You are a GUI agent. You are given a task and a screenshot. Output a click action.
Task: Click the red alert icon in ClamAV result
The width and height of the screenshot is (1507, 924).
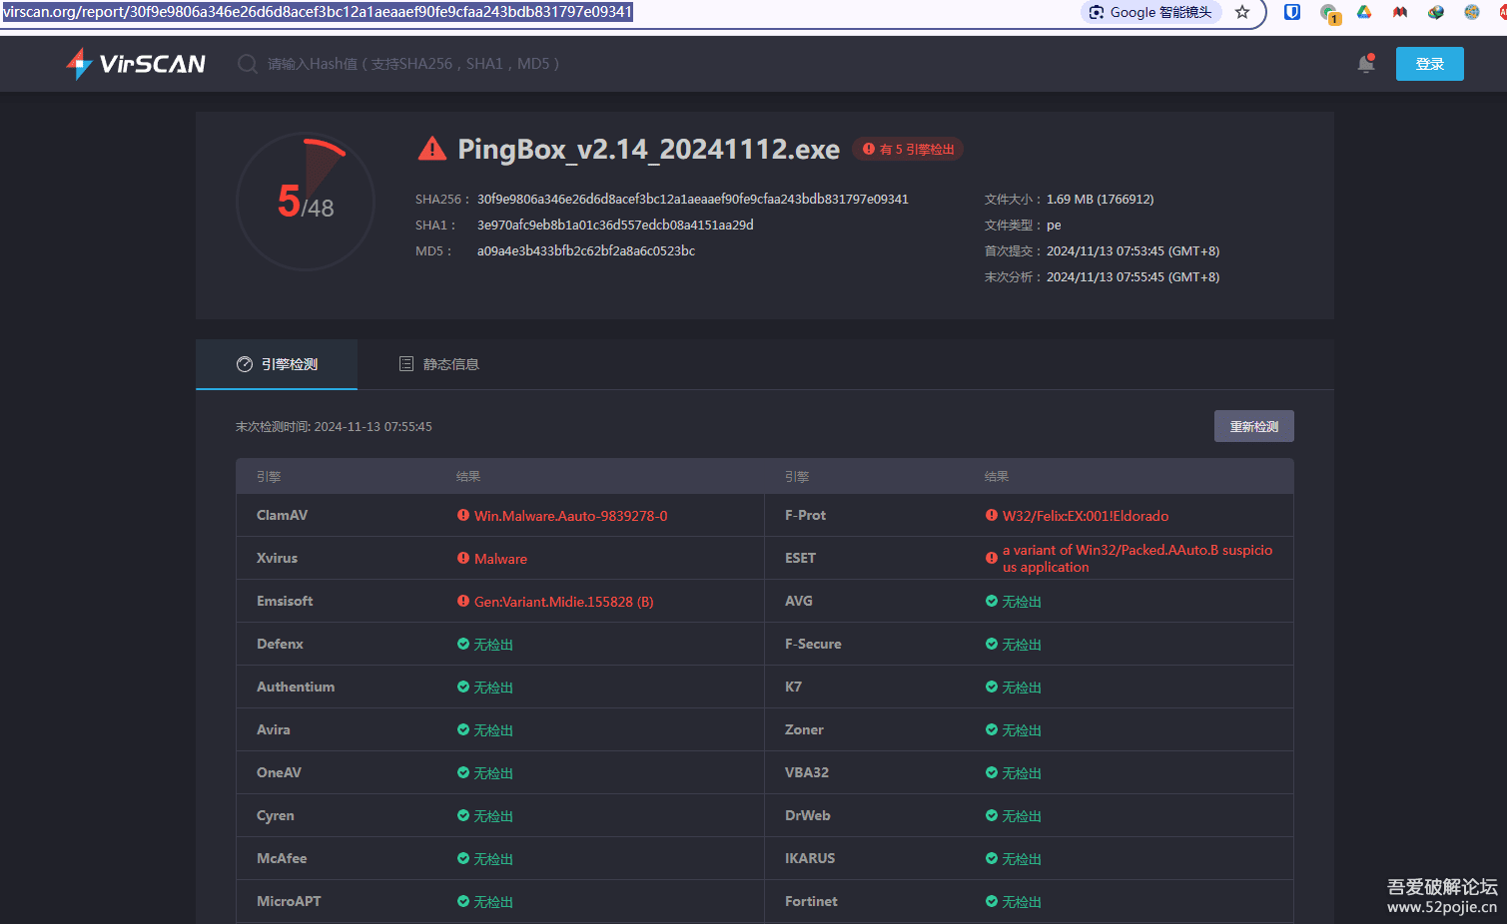(463, 515)
